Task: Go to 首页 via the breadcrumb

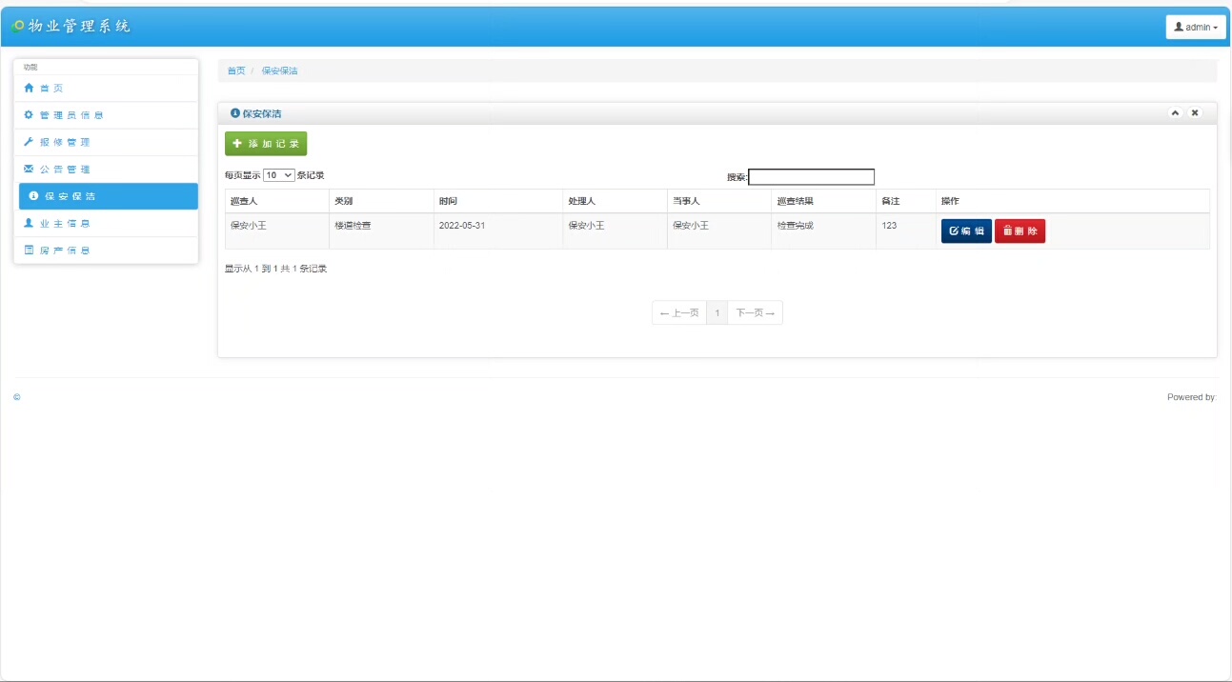Action: (236, 71)
